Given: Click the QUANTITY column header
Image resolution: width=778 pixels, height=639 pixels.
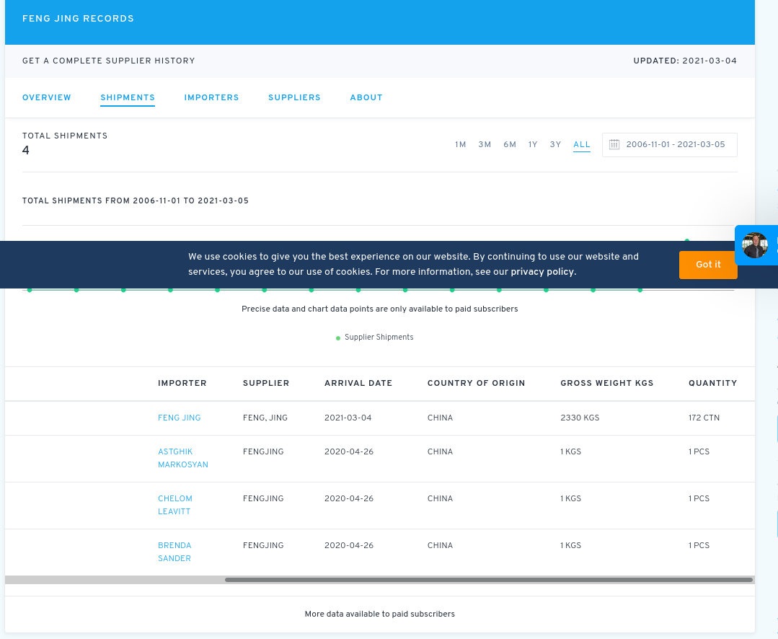Looking at the screenshot, I should pyautogui.click(x=712, y=383).
